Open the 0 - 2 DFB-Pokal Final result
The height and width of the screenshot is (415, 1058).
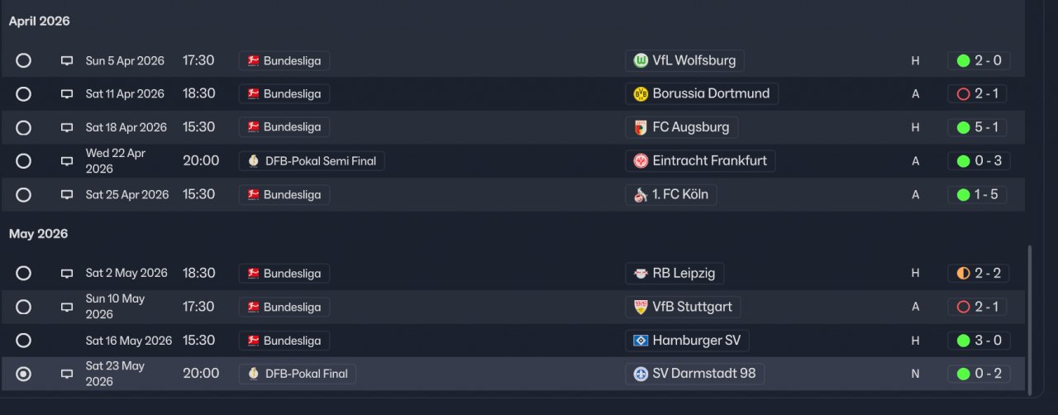(979, 374)
